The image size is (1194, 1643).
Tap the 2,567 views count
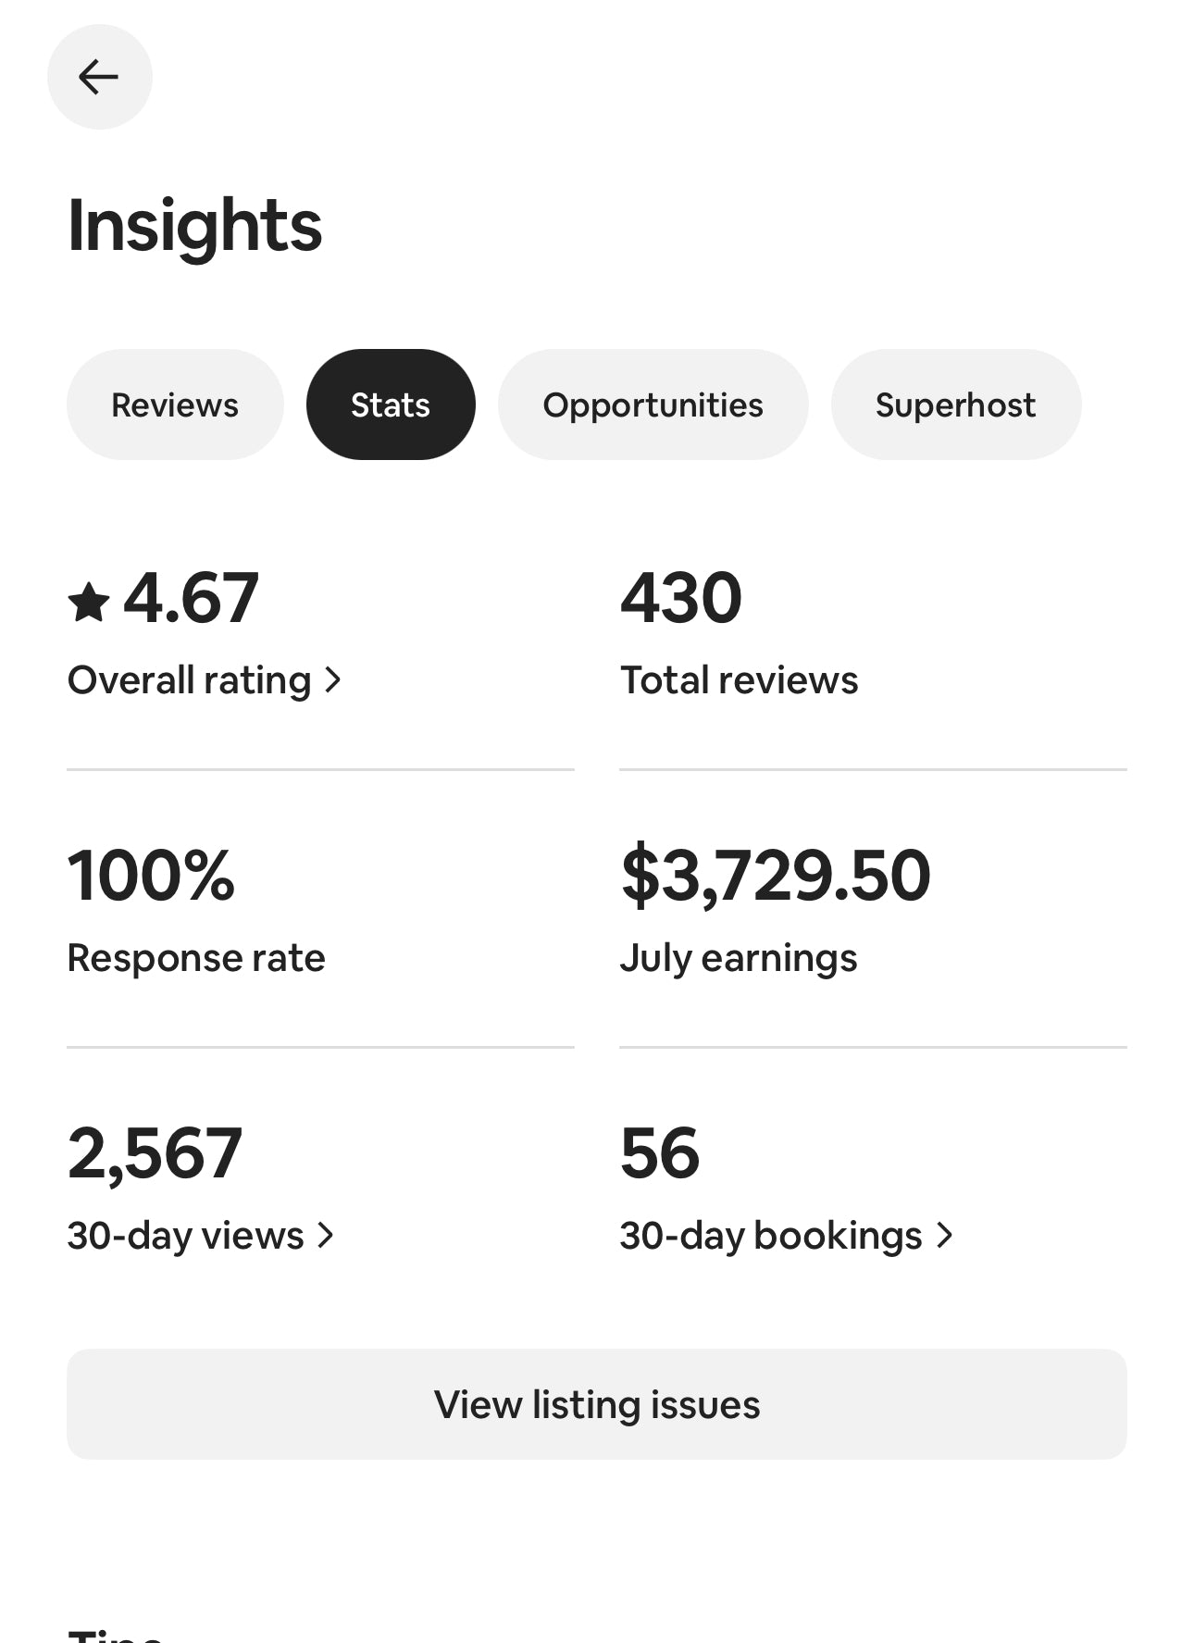(x=155, y=1153)
